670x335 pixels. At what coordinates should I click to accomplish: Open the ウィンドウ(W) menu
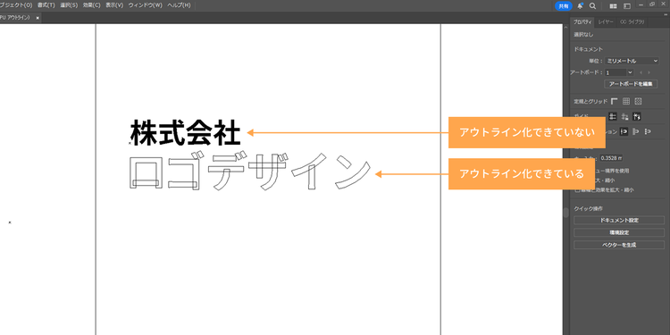tap(146, 5)
